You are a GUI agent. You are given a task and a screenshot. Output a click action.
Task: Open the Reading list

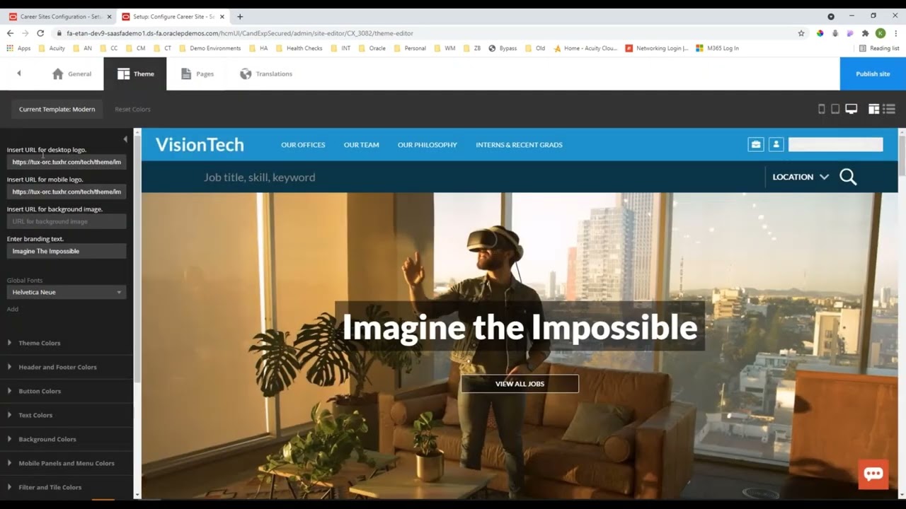(x=879, y=48)
